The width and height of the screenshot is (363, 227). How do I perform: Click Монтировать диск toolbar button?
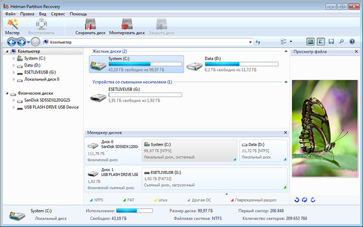127,26
